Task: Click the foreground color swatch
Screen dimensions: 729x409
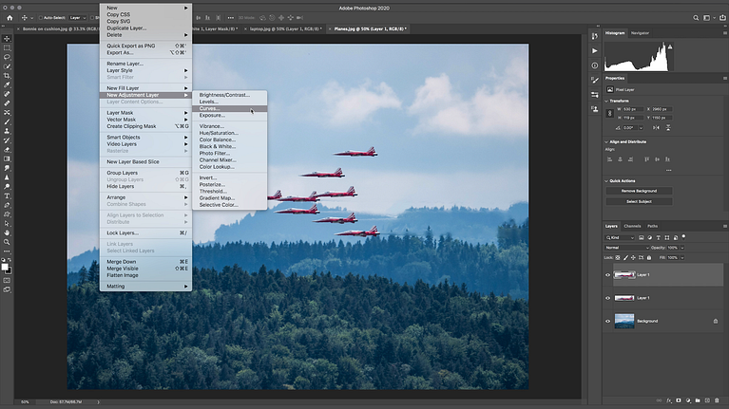Action: pyautogui.click(x=5, y=267)
